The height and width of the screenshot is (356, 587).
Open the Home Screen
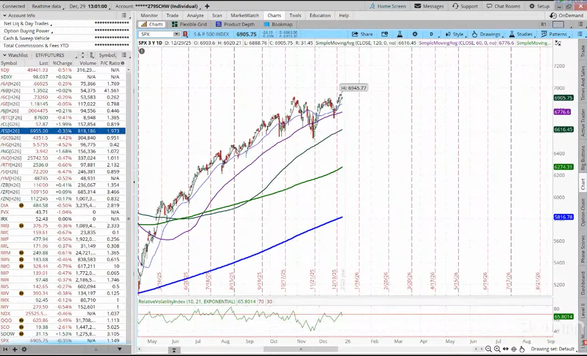tap(388, 6)
